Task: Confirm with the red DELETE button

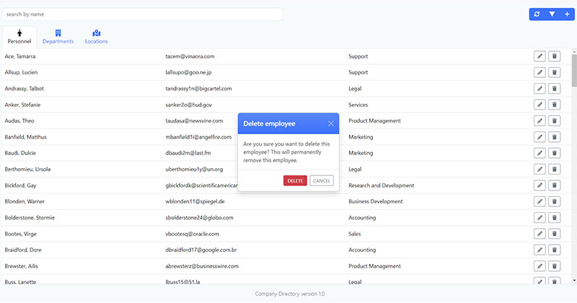Action: click(x=295, y=180)
